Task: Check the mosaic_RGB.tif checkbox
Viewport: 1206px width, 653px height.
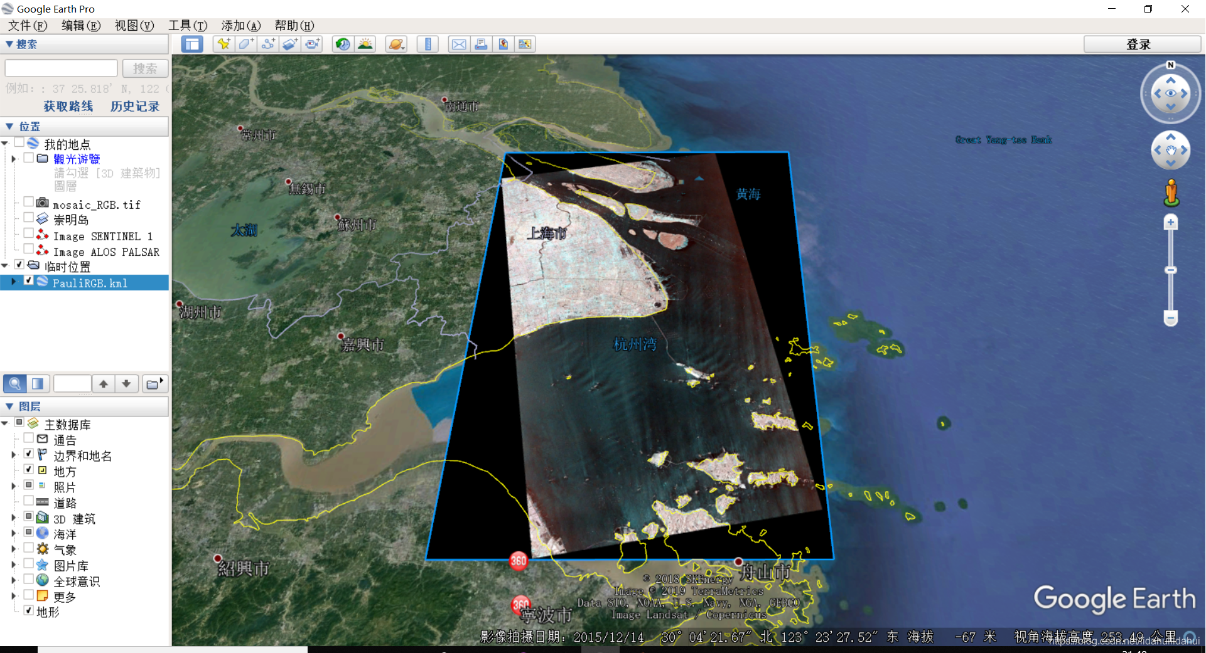Action: (x=28, y=202)
